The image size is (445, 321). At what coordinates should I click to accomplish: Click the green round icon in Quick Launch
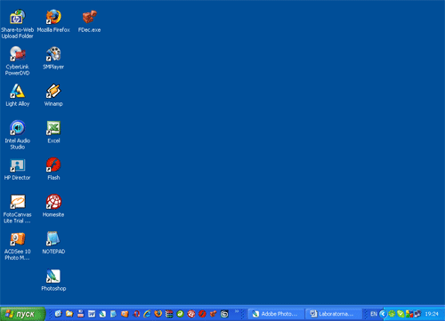click(180, 314)
